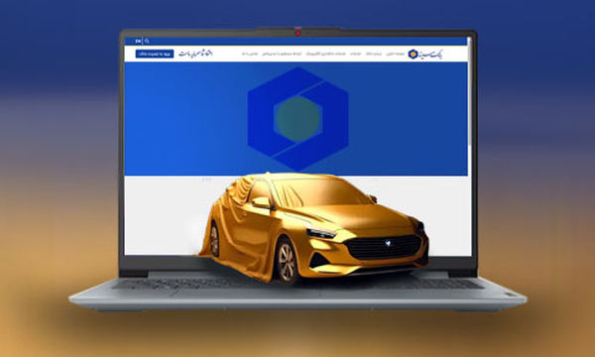595x357 pixels.
Task: Click the green center of the banner hexagon
Action: pyautogui.click(x=297, y=119)
